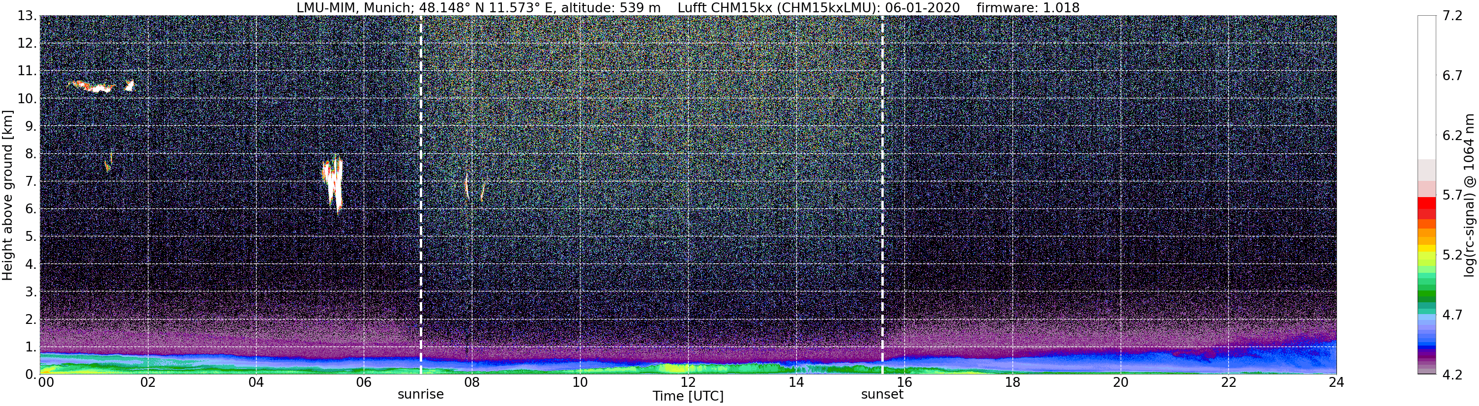Image resolution: width=1479 pixels, height=406 pixels.
Task: Click the height axis tick '3.'
Action: point(31,291)
